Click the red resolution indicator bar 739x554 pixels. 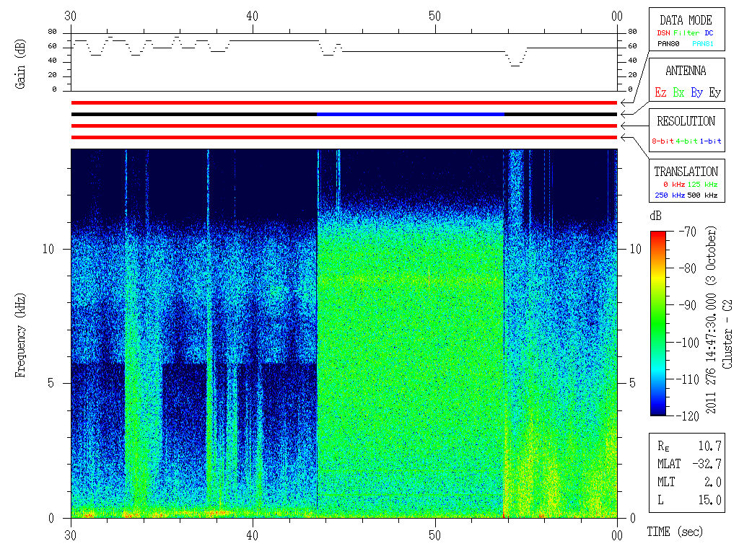click(x=344, y=126)
